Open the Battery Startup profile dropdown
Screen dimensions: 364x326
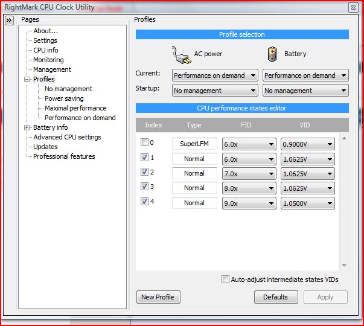tap(305, 91)
